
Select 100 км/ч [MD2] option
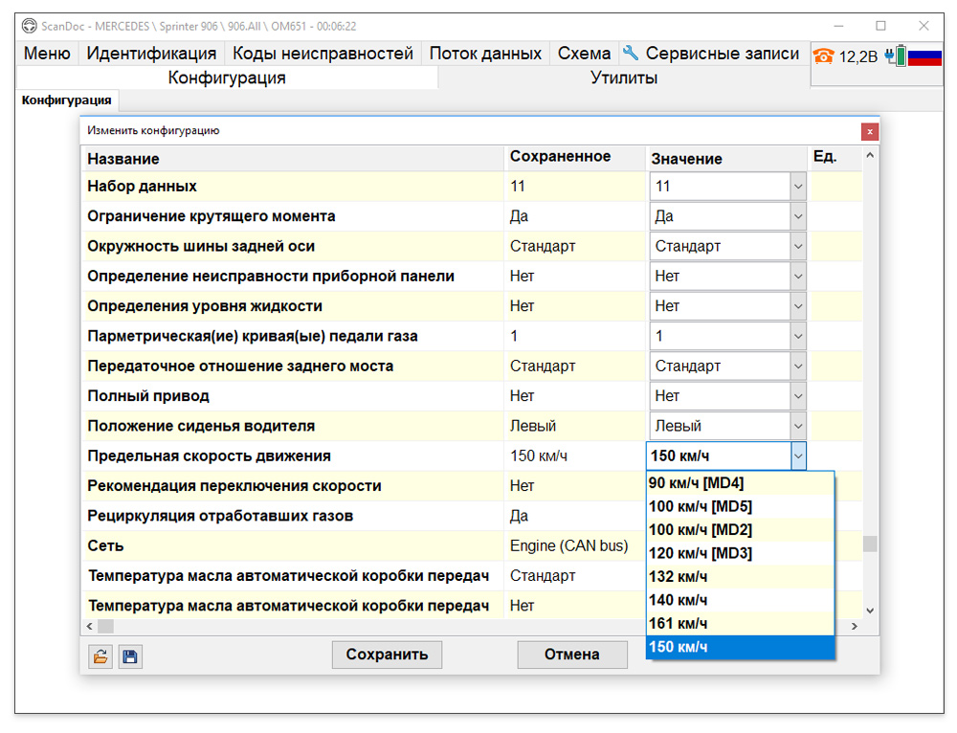coord(740,530)
